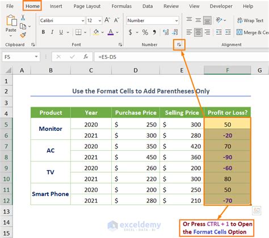Decrease font size with the smaller A
Screen dimensions: 269x238
tap(116, 20)
